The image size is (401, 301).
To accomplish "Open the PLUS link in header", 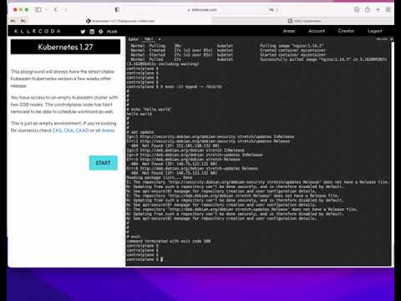I will (112, 32).
